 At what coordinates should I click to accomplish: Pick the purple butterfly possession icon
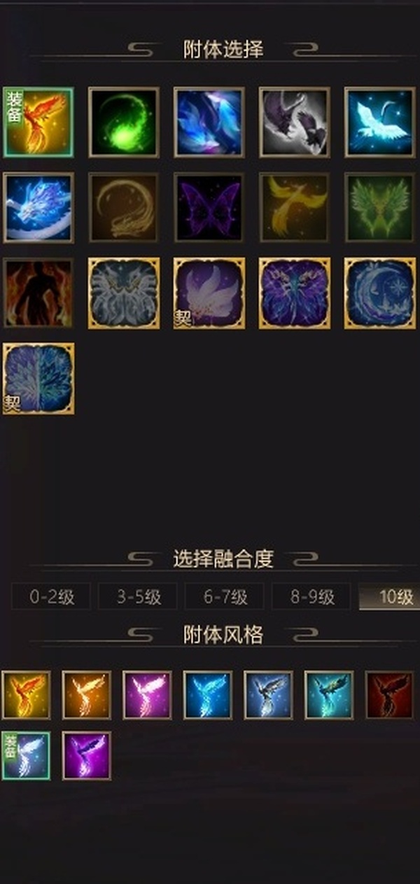[x=209, y=208]
